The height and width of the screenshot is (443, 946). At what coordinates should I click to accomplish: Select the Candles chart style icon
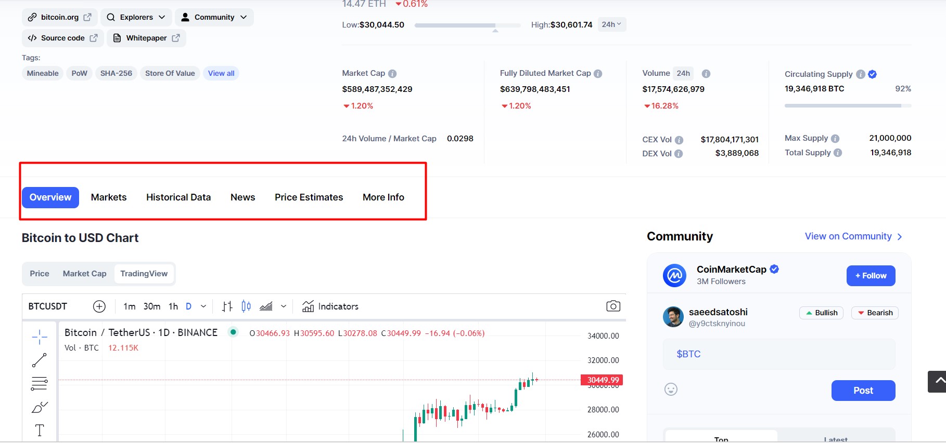click(x=246, y=306)
